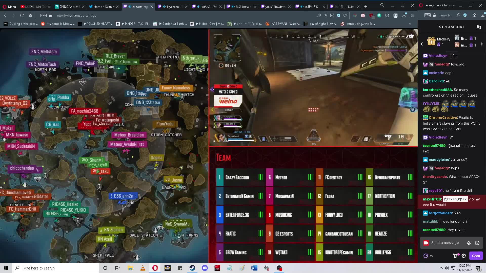Open the ad blocker shield icon
The height and width of the screenshot is (273, 486).
click(339, 15)
